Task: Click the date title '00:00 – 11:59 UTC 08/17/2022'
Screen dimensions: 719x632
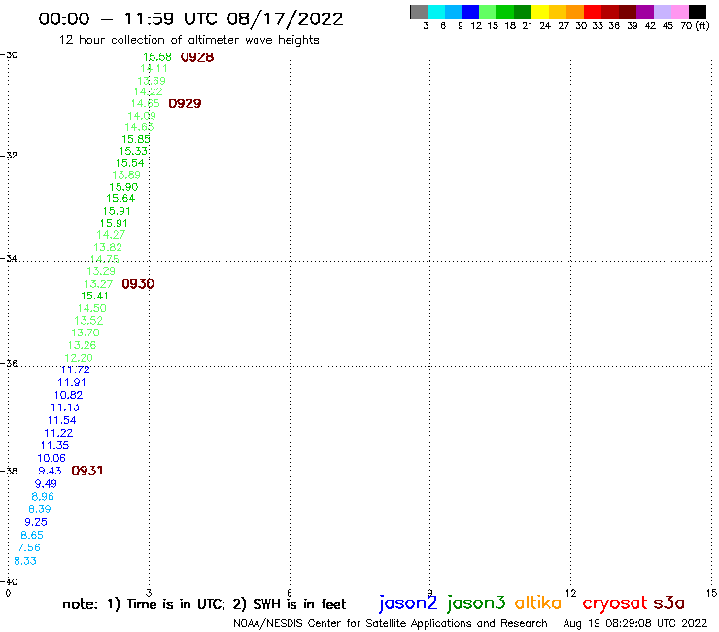Action: pos(190,19)
